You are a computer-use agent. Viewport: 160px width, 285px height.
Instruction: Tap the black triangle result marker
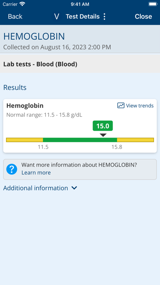tap(103, 135)
